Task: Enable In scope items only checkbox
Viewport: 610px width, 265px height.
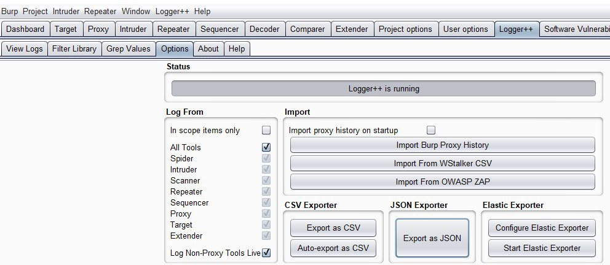Action: (266, 131)
